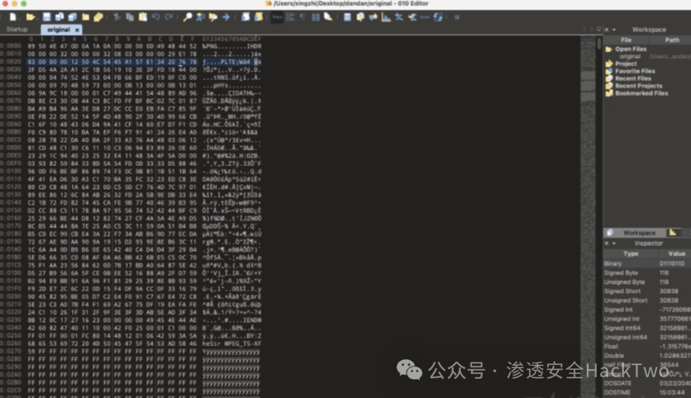Save the file with the floppy disk icon

coord(46,17)
